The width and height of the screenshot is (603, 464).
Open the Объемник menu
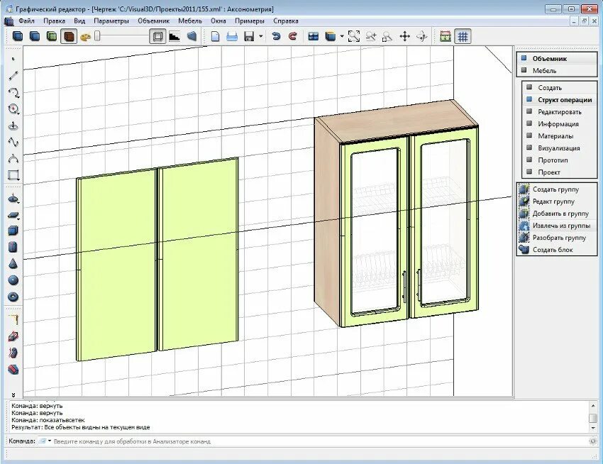tap(153, 21)
